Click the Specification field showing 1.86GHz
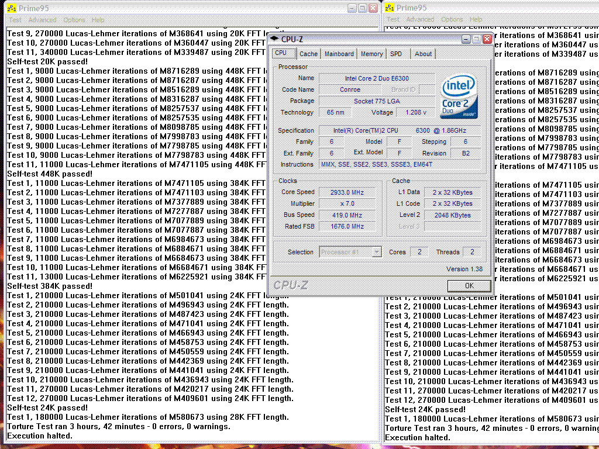Viewport: 599px width, 449px height. pos(400,130)
